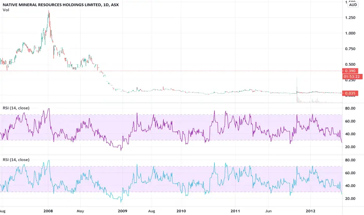This screenshot has height=215, width=364.
Task: Click the 2010 time axis label
Action: [x=181, y=211]
